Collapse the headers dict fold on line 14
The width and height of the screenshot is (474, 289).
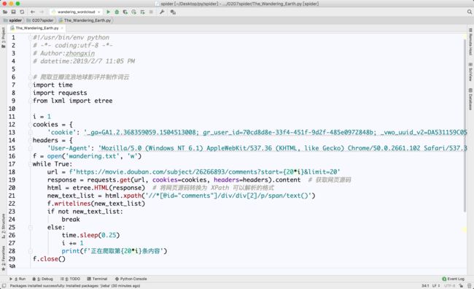[30, 140]
